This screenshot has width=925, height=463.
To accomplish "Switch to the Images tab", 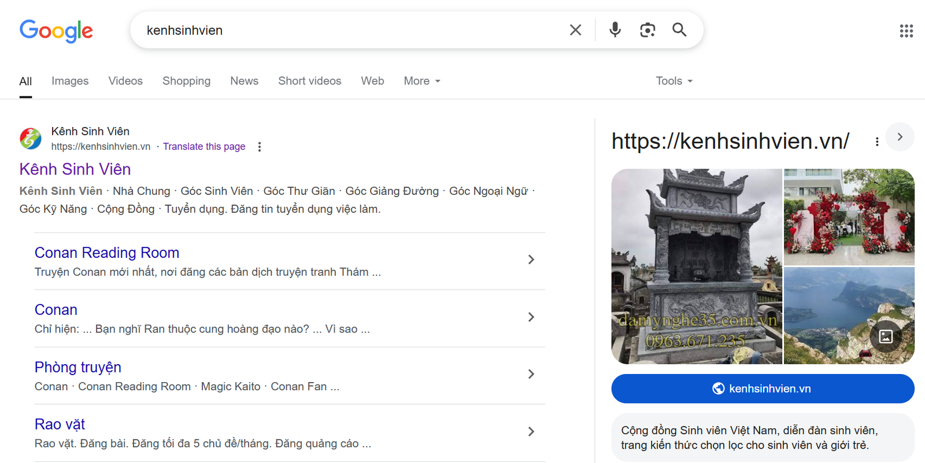I will (x=70, y=81).
